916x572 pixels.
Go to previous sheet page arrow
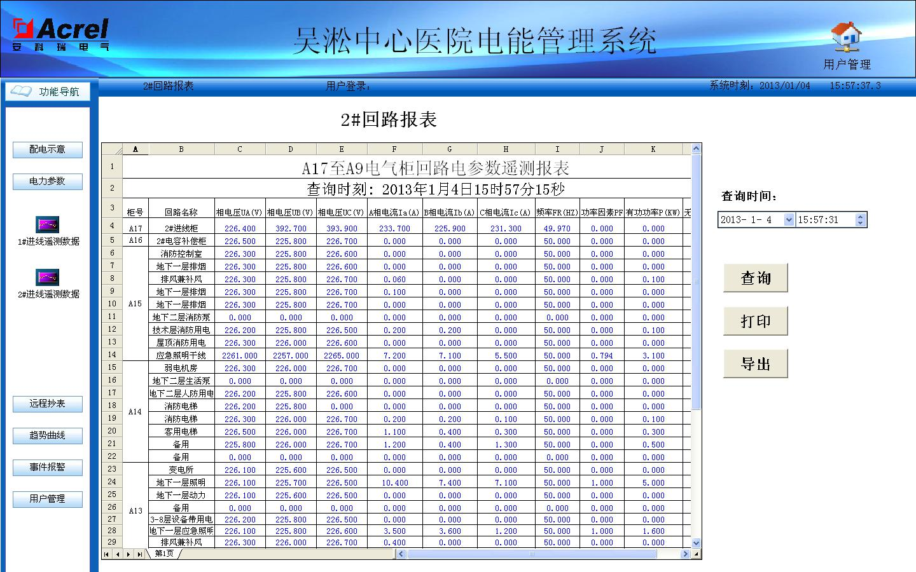point(118,554)
